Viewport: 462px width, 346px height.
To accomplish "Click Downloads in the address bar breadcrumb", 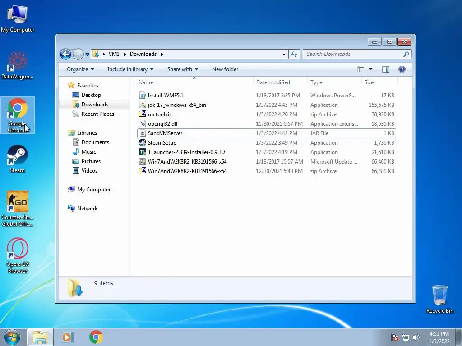I will (143, 54).
